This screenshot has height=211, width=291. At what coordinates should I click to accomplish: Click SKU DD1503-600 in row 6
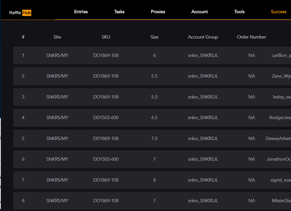106,159
